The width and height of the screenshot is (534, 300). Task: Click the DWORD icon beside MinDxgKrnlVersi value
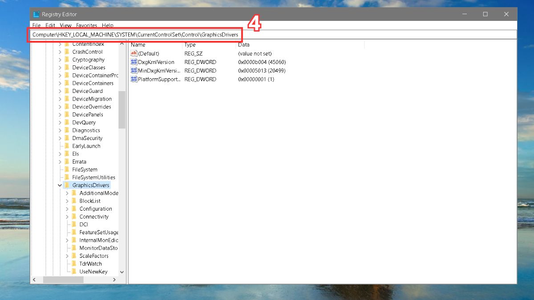pyautogui.click(x=133, y=71)
